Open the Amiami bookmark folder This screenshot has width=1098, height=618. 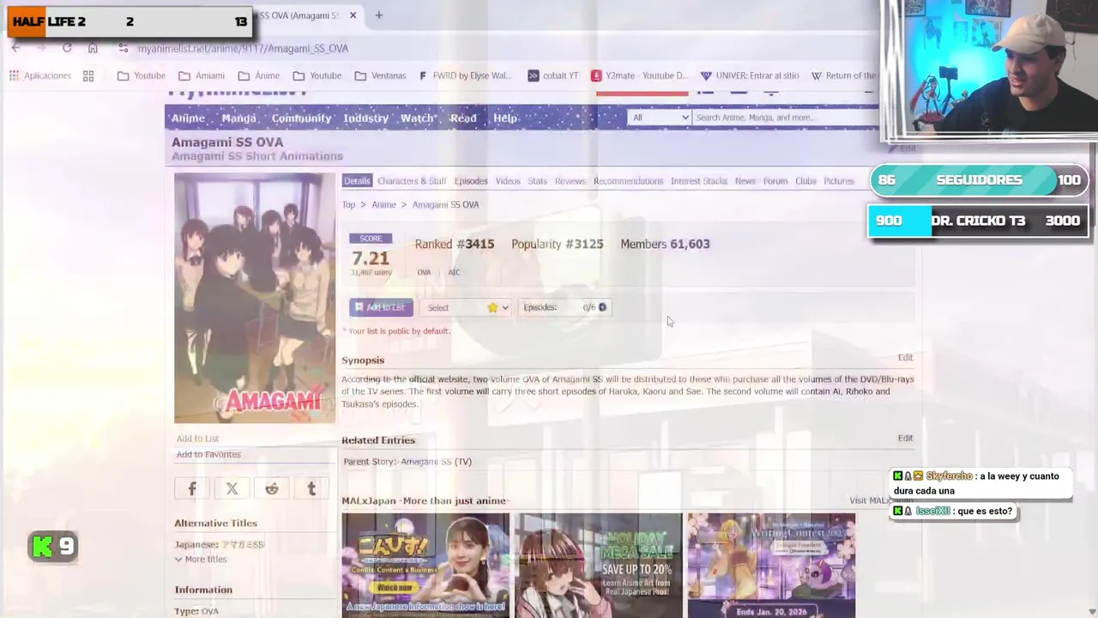(202, 76)
